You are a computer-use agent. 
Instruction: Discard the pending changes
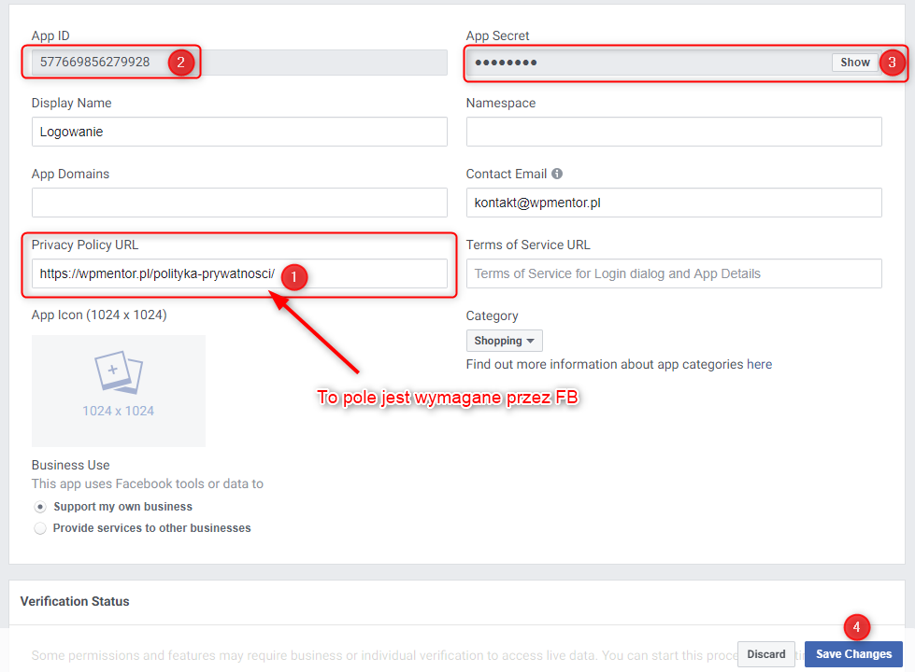765,654
